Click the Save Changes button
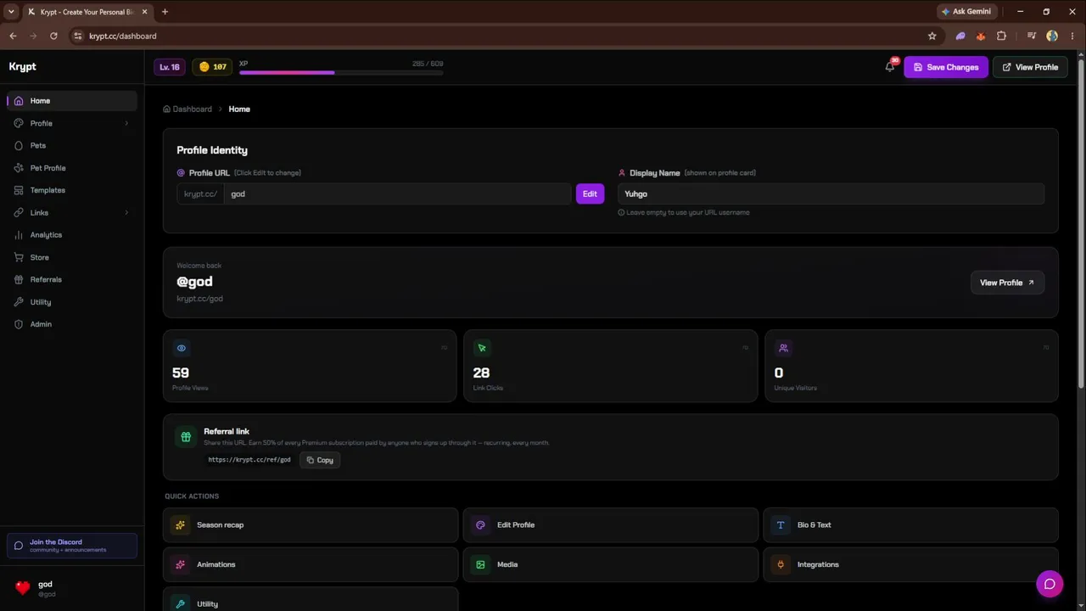The height and width of the screenshot is (611, 1086). tap(946, 67)
